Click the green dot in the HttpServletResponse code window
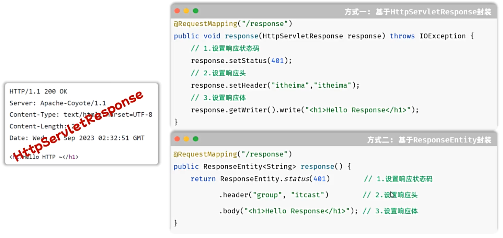The width and height of the screenshot is (503, 238). click(x=196, y=11)
